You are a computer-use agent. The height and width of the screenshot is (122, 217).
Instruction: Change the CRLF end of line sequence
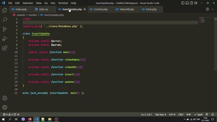[181, 115]
